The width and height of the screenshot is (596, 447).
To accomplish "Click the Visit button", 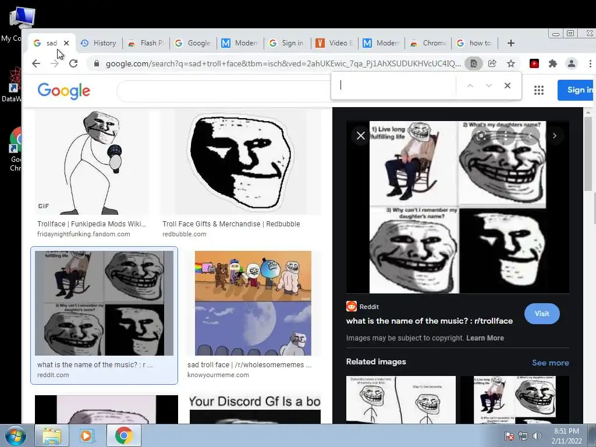I will pyautogui.click(x=542, y=314).
